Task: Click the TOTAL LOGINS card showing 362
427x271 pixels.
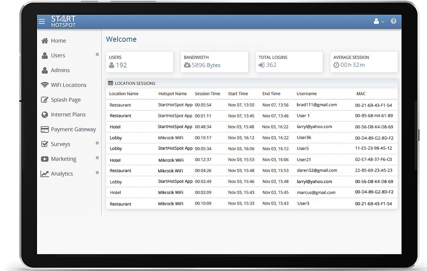Action: 289,62
